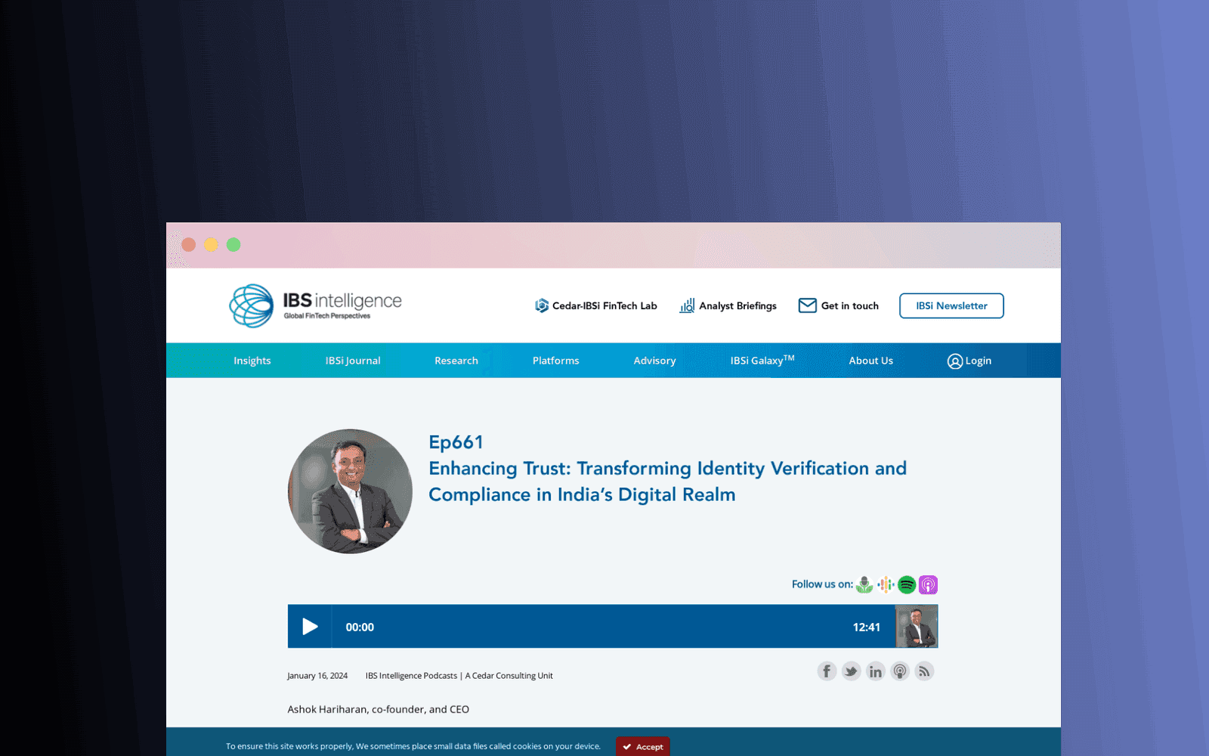Click the speaker thumbnail in the player

click(x=917, y=627)
